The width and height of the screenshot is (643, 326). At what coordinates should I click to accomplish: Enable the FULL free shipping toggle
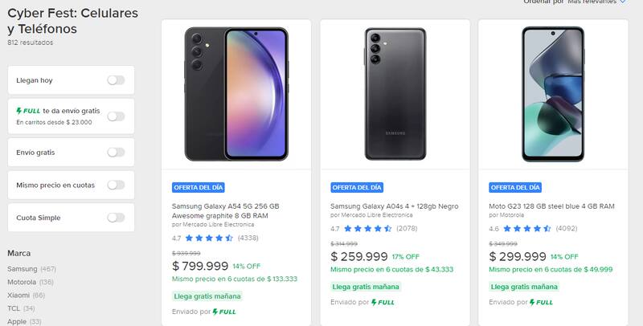tap(116, 116)
